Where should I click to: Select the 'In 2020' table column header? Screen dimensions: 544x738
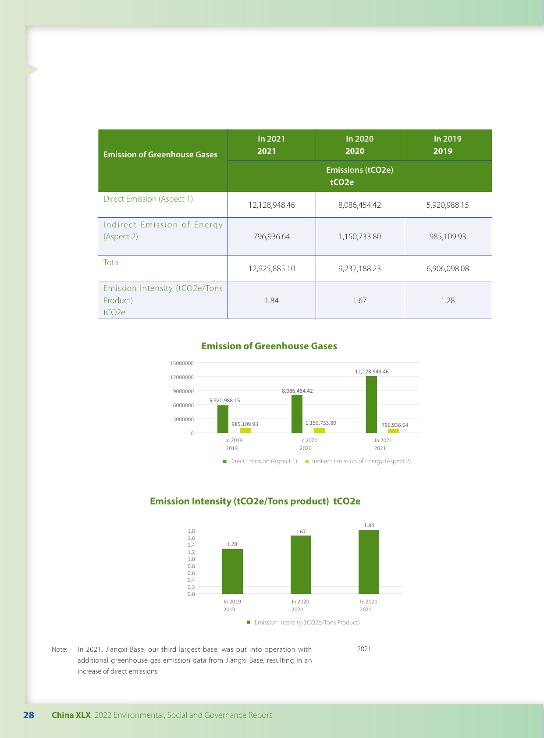tap(359, 145)
